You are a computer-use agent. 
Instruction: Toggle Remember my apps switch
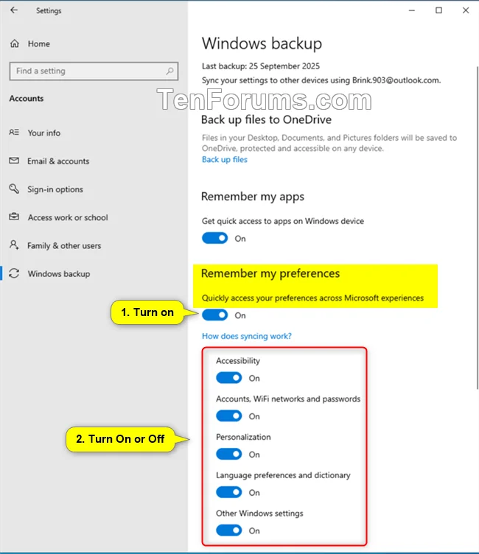click(215, 238)
